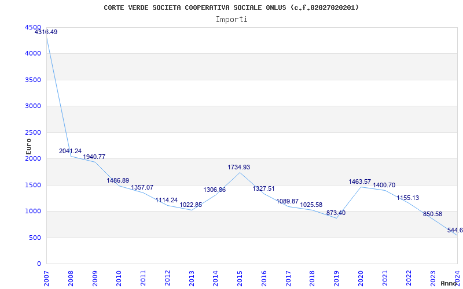The image size is (463, 289).
Task: Select the 2017 year axis label
Action: [288, 279]
